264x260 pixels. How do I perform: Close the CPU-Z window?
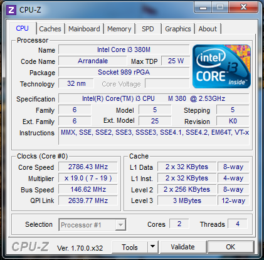(243, 8)
